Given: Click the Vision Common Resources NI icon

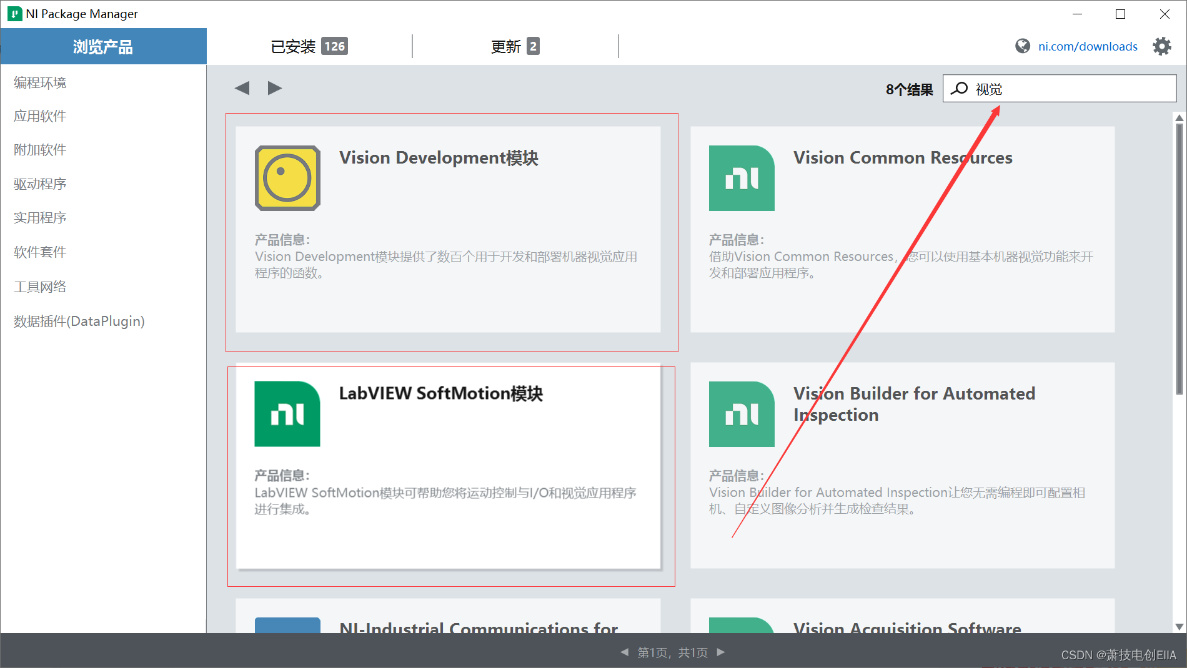Looking at the screenshot, I should tap(742, 178).
